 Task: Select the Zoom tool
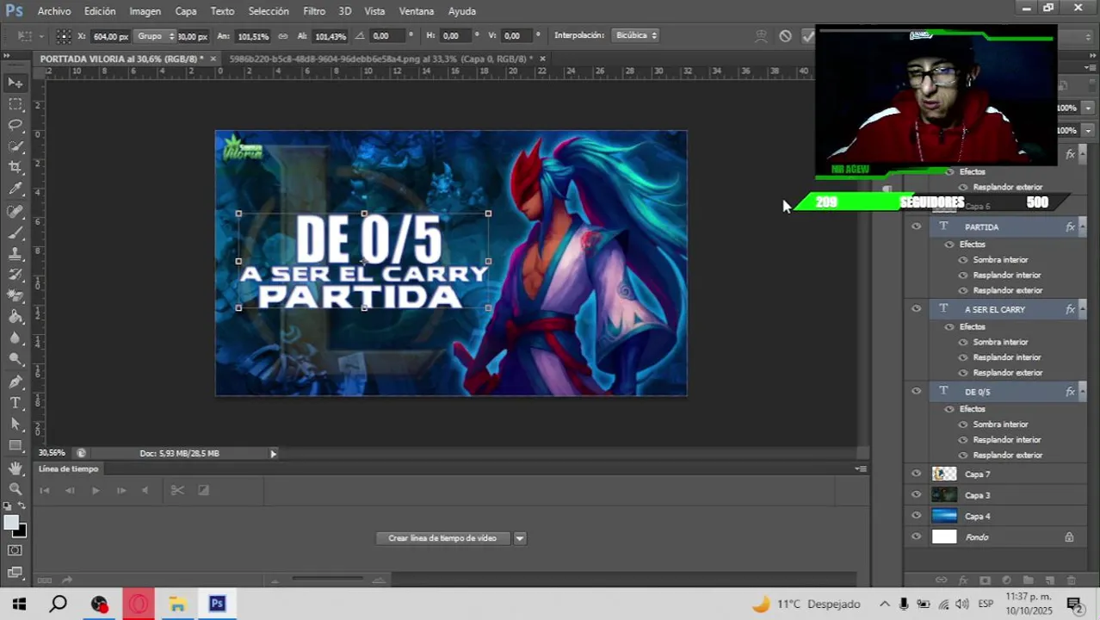pyautogui.click(x=15, y=488)
